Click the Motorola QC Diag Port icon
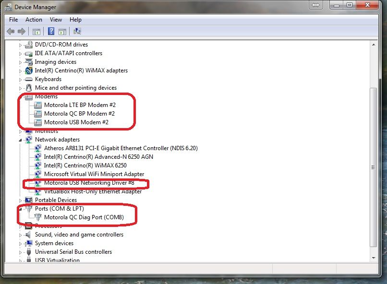The width and height of the screenshot is (387, 284). click(38, 217)
